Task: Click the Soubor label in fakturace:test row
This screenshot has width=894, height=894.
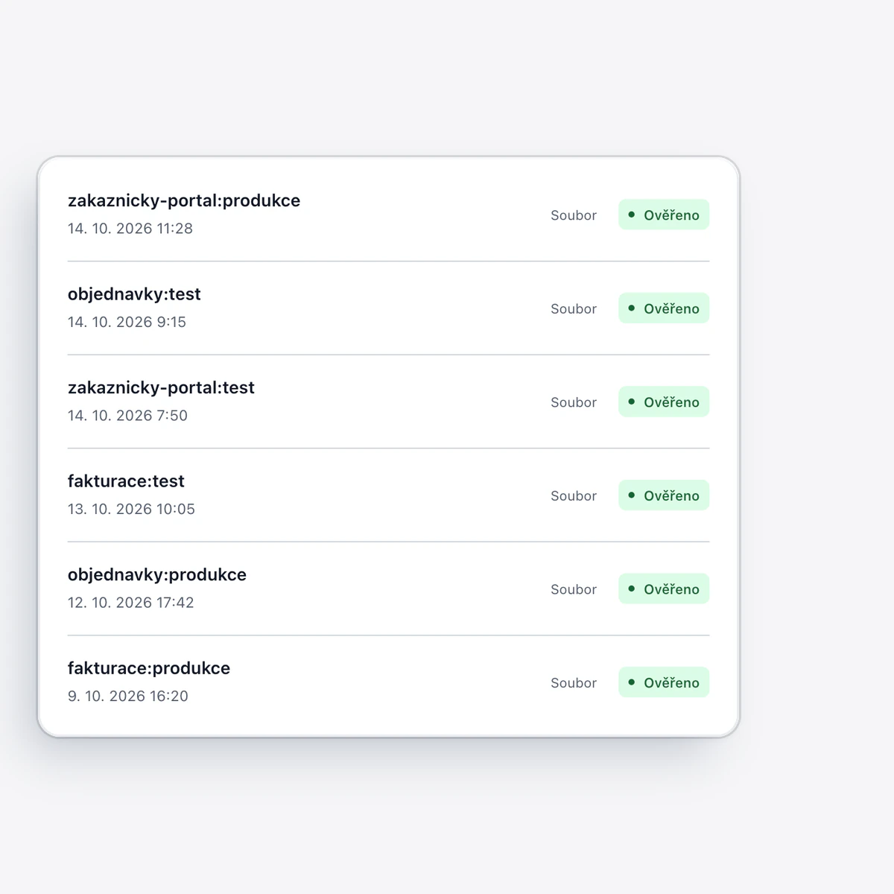Action: [x=574, y=495]
